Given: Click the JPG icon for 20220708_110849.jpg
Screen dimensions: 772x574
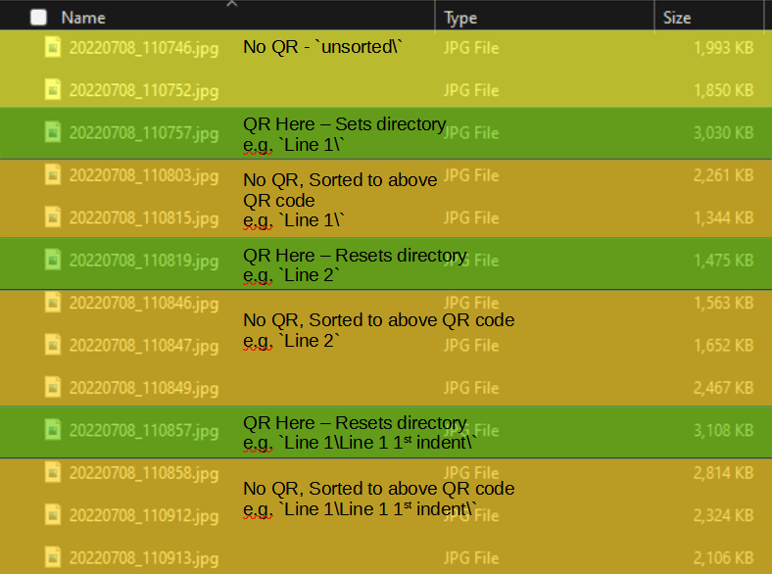Looking at the screenshot, I should pos(53,388).
